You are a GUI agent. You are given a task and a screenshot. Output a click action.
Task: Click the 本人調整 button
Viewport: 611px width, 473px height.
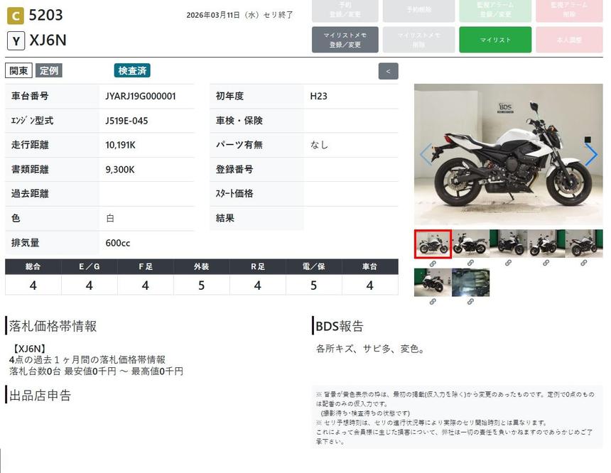(569, 40)
